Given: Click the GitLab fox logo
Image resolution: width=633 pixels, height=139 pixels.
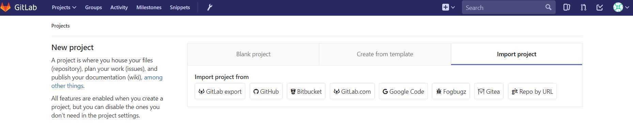Looking at the screenshot, I should 5,7.
